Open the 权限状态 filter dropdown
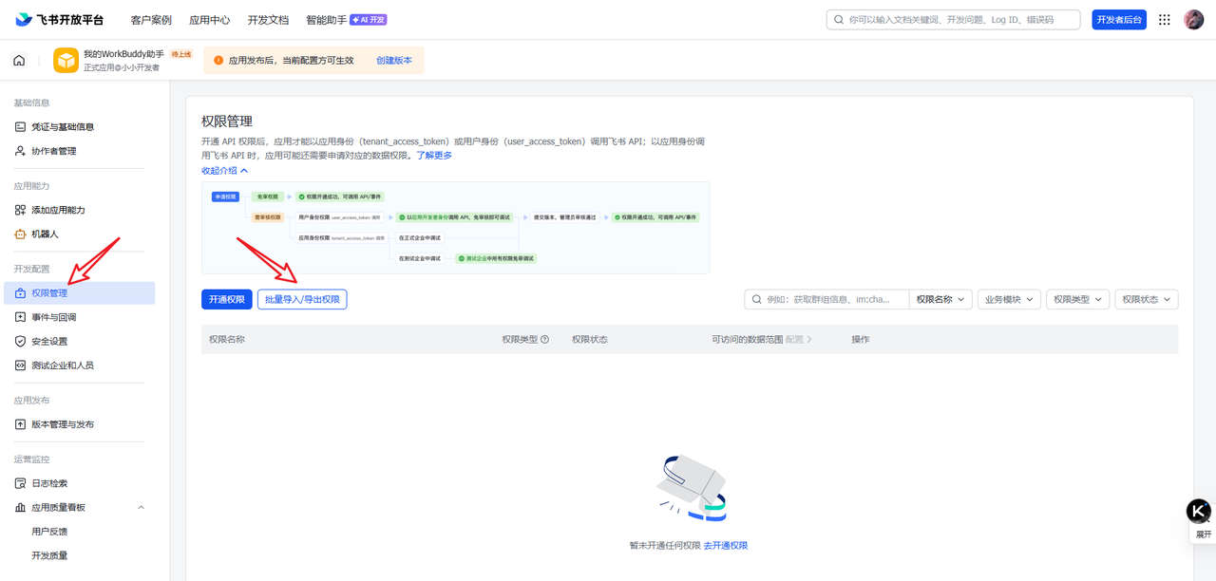 (x=1147, y=299)
